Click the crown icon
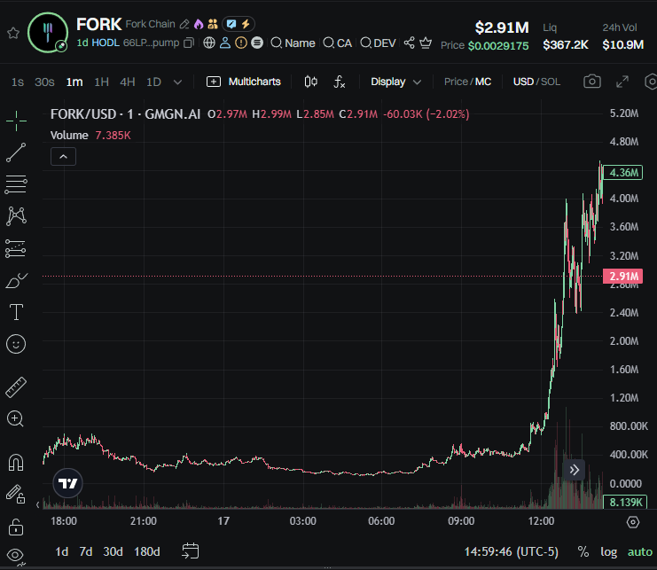 coord(426,43)
